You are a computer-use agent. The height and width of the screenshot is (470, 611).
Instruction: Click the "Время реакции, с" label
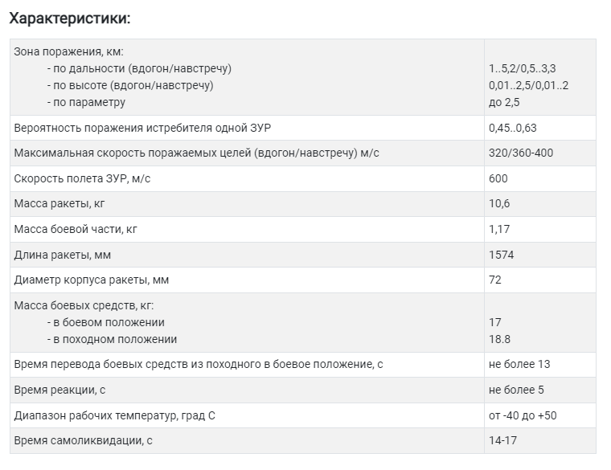point(61,390)
